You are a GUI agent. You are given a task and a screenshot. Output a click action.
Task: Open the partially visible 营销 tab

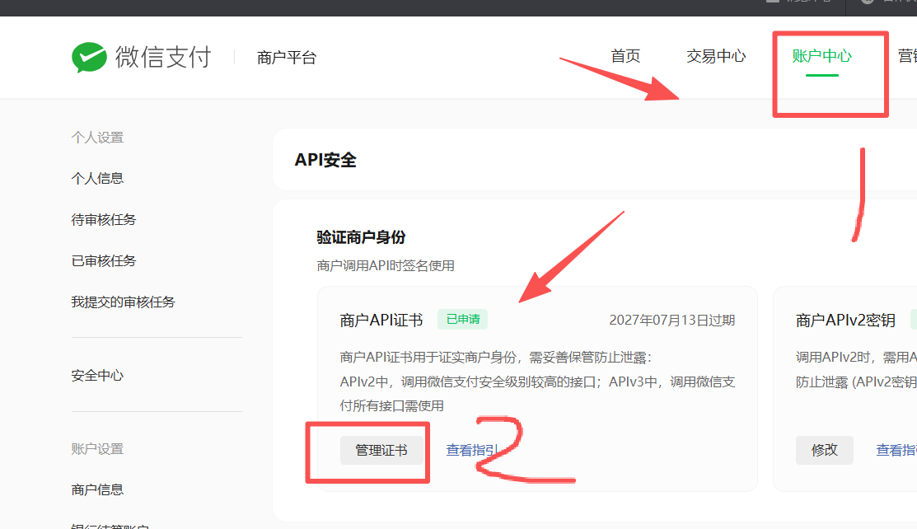pyautogui.click(x=906, y=56)
